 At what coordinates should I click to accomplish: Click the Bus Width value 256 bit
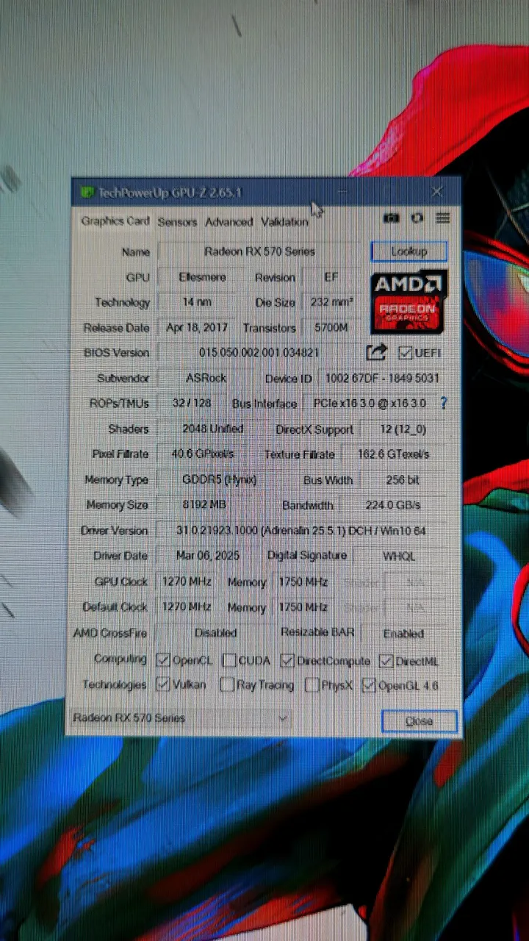point(403,480)
